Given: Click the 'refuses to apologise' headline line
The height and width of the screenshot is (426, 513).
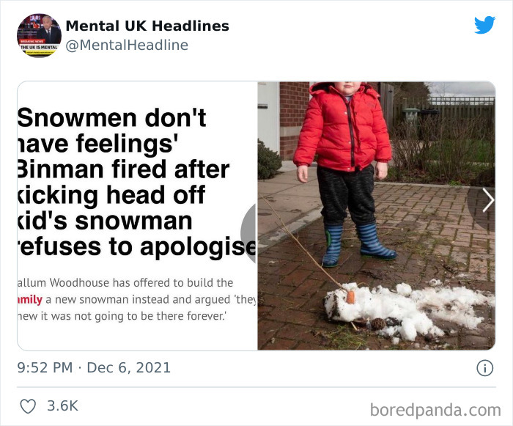Looking at the screenshot, I should (137, 247).
